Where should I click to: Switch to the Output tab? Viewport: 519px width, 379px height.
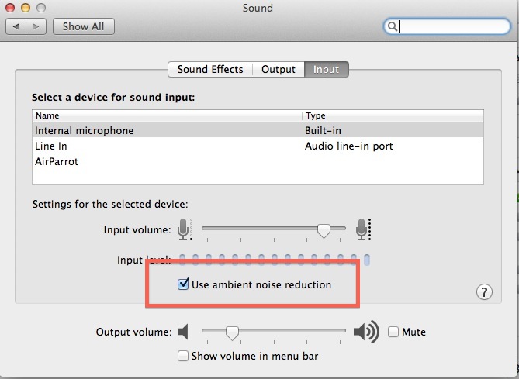(x=279, y=70)
